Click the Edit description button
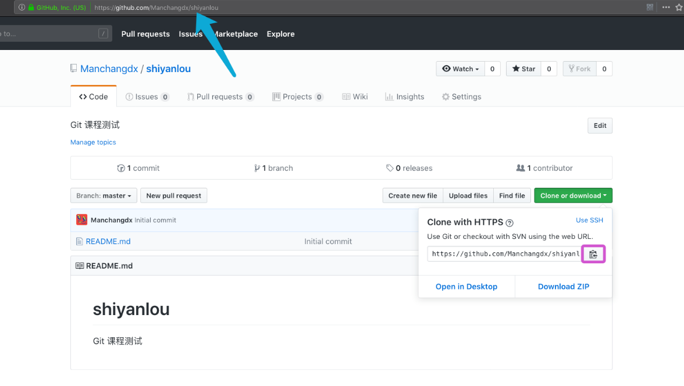Image resolution: width=684 pixels, height=386 pixels. [x=600, y=126]
